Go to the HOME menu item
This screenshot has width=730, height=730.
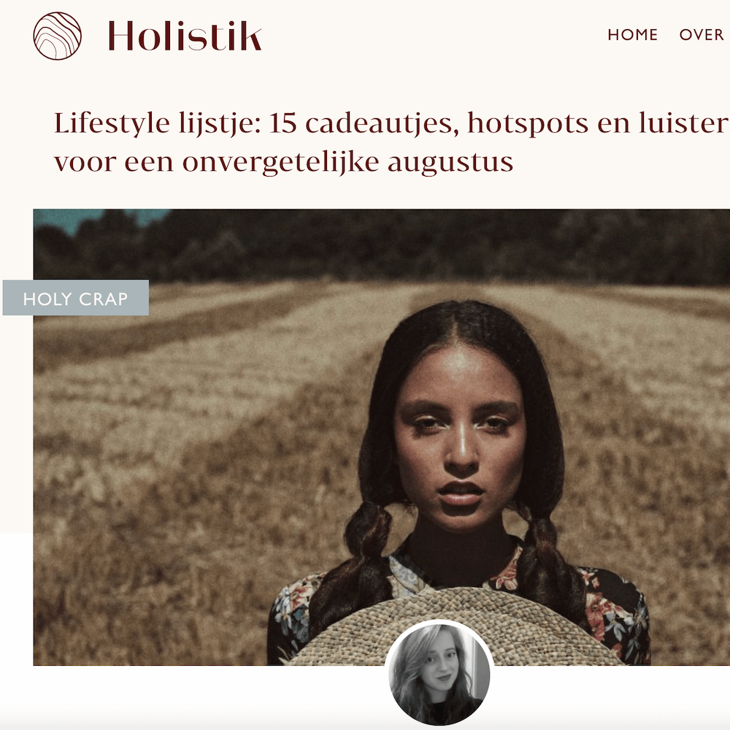tap(633, 35)
